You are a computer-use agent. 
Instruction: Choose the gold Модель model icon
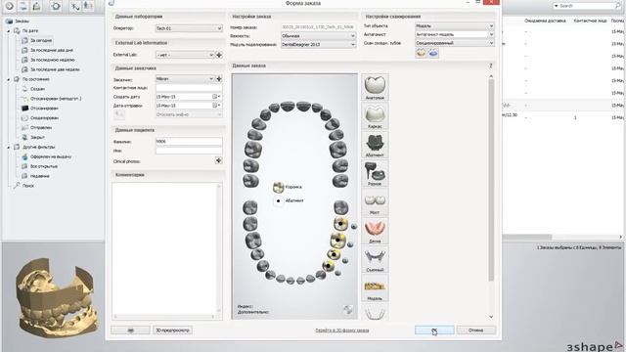[375, 287]
